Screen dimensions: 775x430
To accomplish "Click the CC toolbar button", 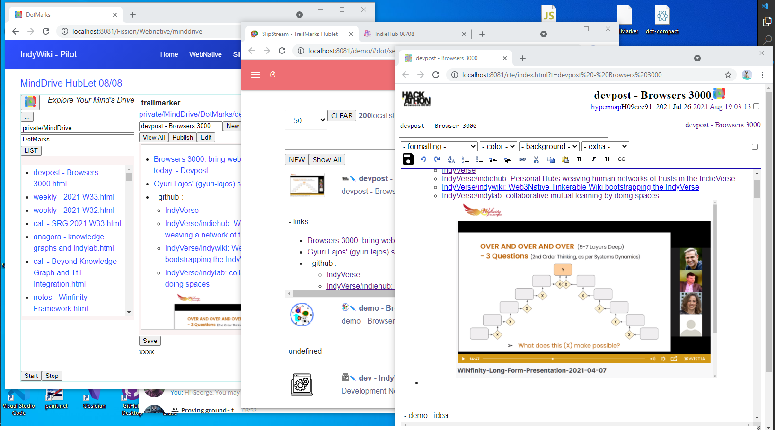I will point(622,159).
